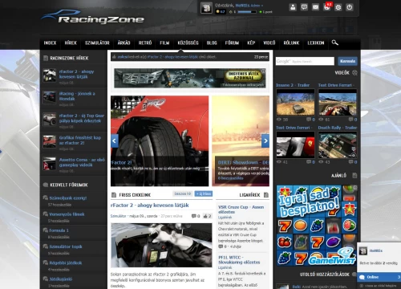Image resolution: width=401 pixels, height=289 pixels.
Task: Open the FÓRUM menu item
Action: [232, 43]
